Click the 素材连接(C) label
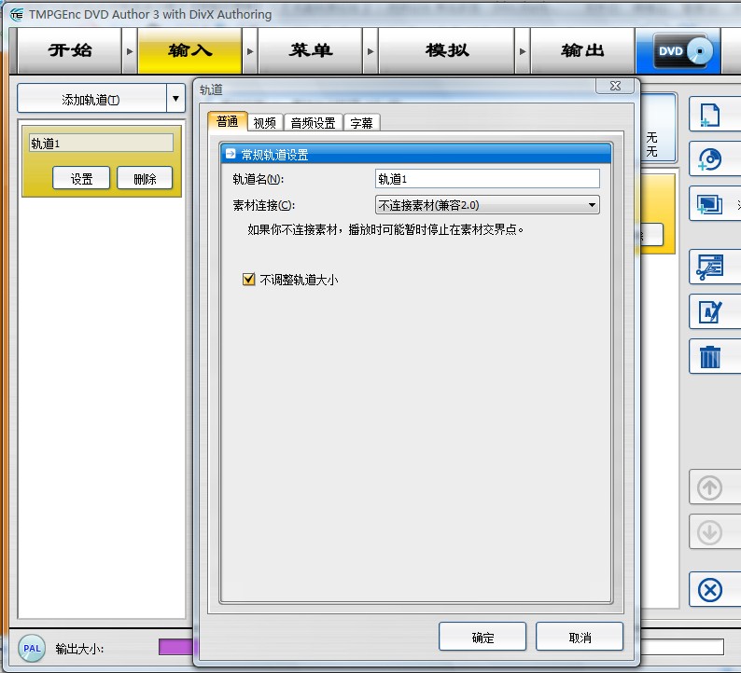This screenshot has height=673, width=741. 264,205
